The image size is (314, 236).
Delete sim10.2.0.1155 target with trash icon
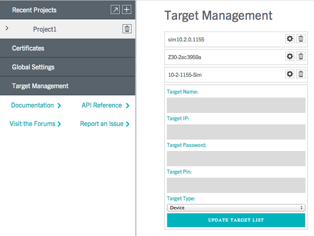(301, 39)
